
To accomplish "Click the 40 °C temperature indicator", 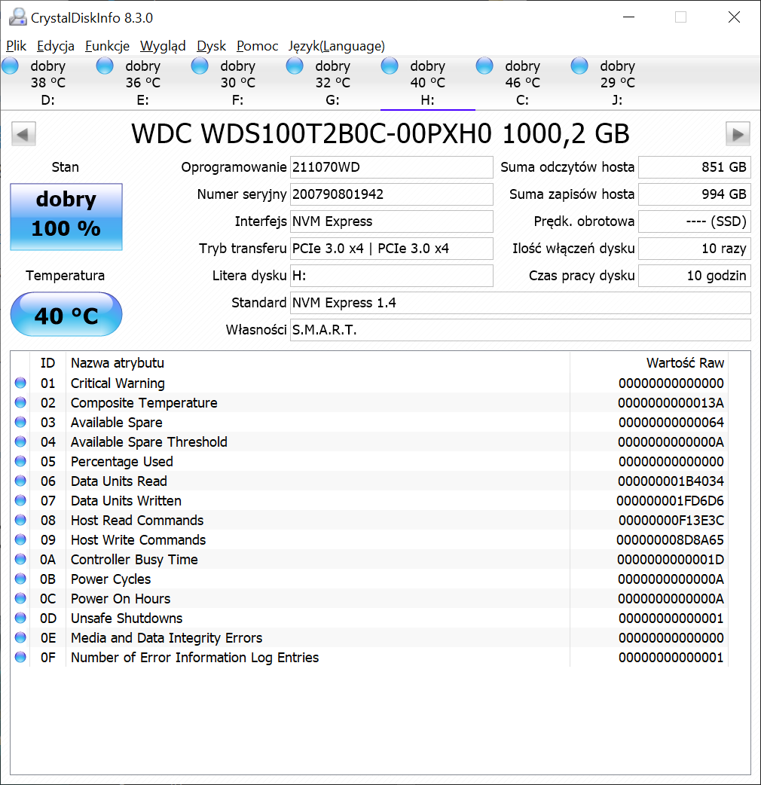I will [66, 315].
